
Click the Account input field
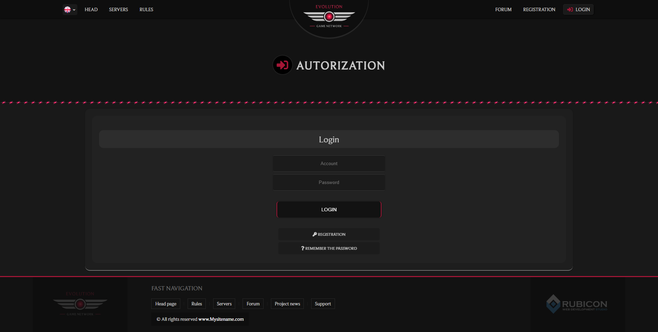click(329, 163)
